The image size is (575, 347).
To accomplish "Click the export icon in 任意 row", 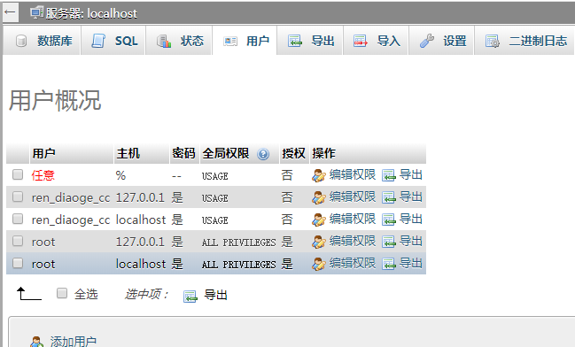I will tap(389, 175).
